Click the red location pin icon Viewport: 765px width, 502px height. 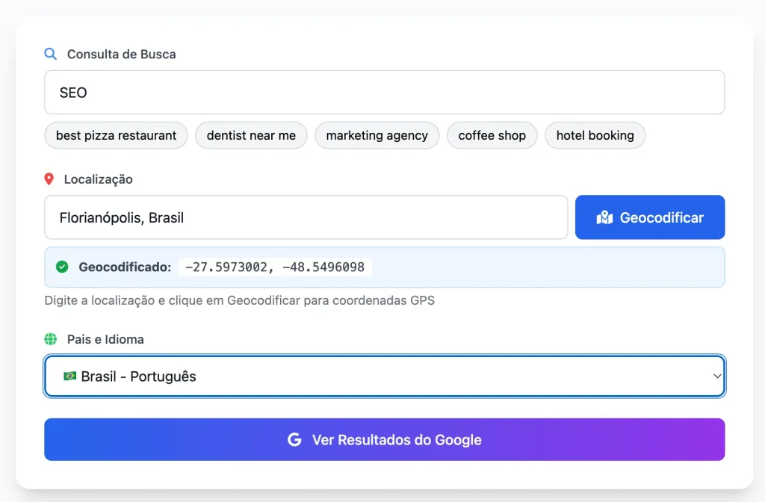coord(50,179)
